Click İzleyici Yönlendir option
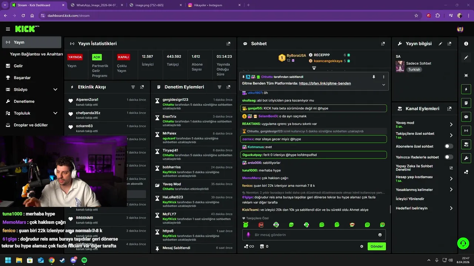This screenshot has width=474, height=266. (x=410, y=199)
